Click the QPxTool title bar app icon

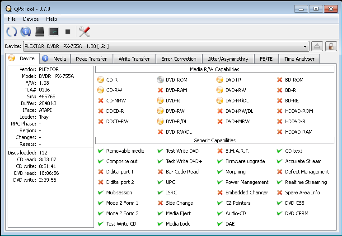(x=9, y=9)
